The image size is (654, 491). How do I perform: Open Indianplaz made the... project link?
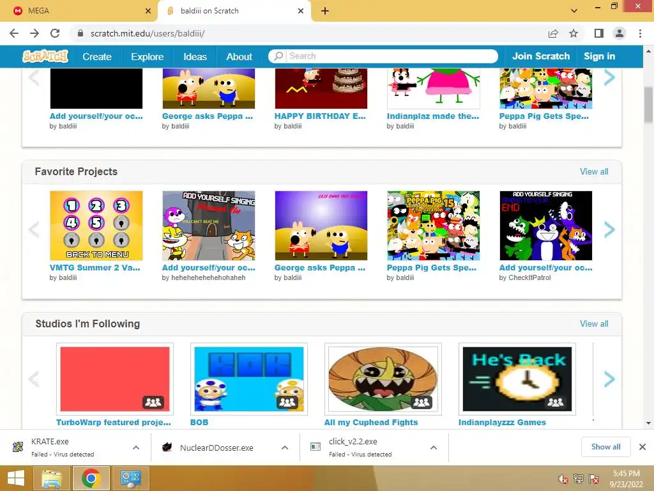click(x=433, y=116)
